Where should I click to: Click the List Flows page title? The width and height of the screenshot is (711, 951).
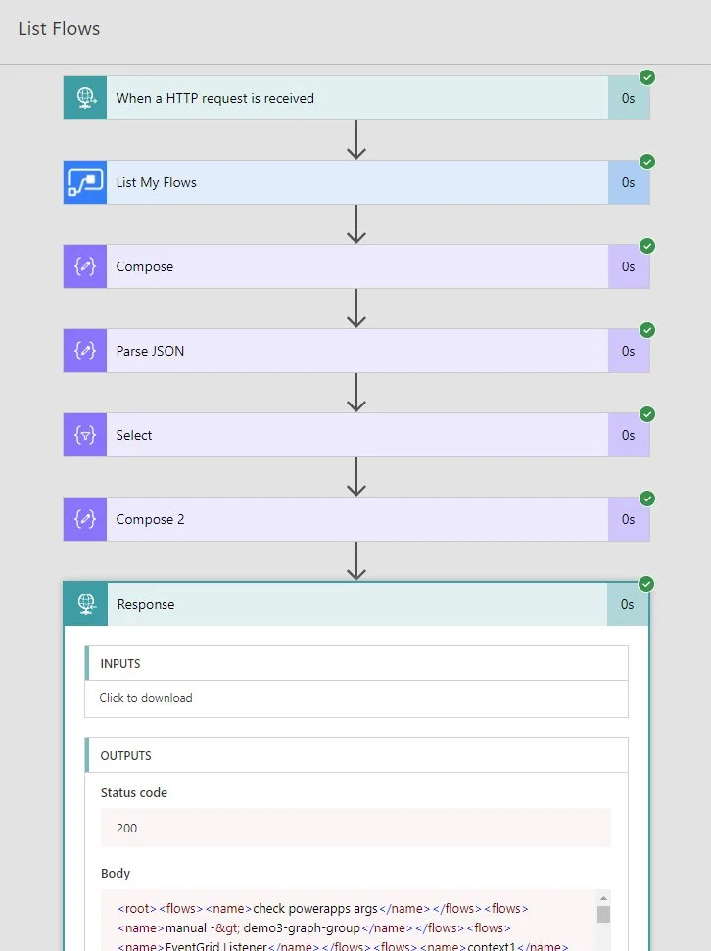click(x=59, y=29)
